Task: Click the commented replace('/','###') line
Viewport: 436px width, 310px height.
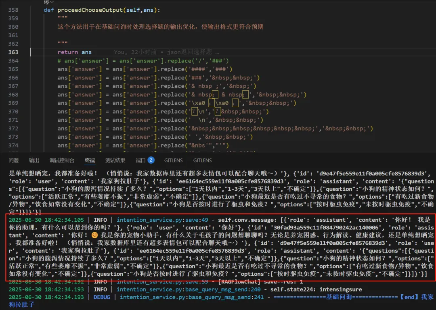Action: pyautogui.click(x=143, y=60)
